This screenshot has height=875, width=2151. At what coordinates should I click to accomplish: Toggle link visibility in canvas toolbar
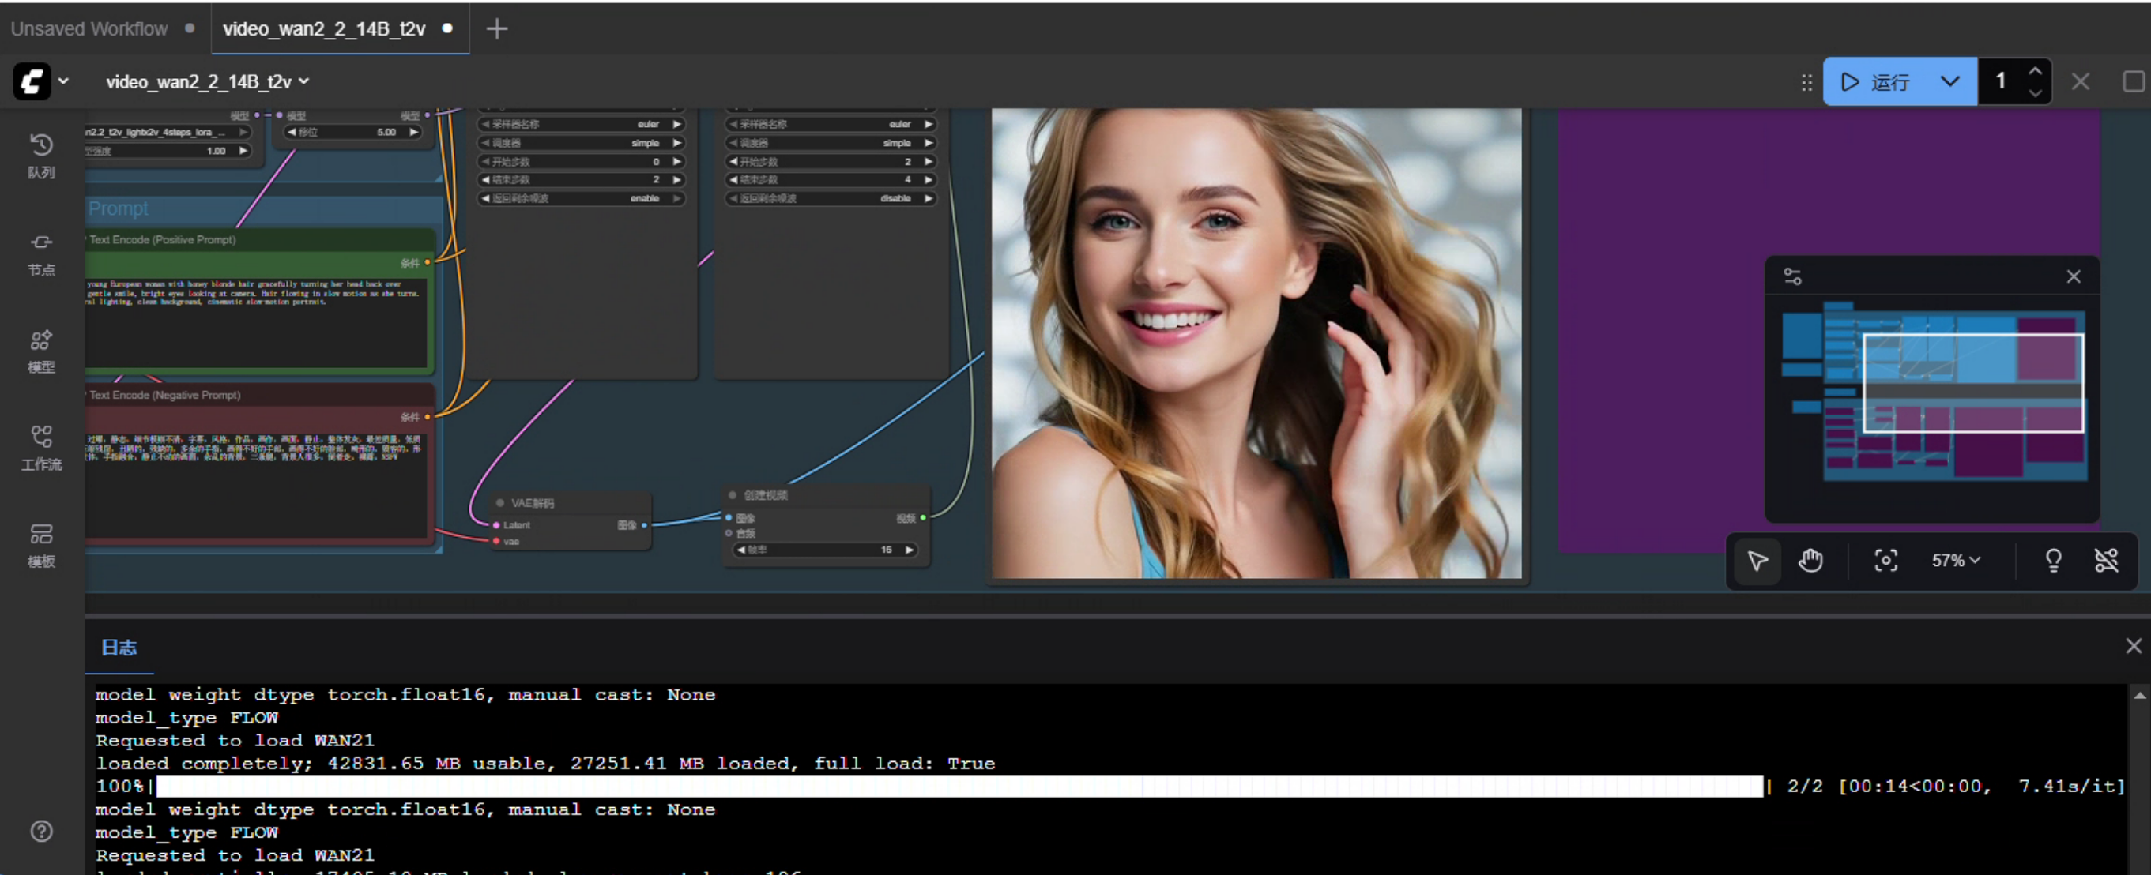(2106, 561)
